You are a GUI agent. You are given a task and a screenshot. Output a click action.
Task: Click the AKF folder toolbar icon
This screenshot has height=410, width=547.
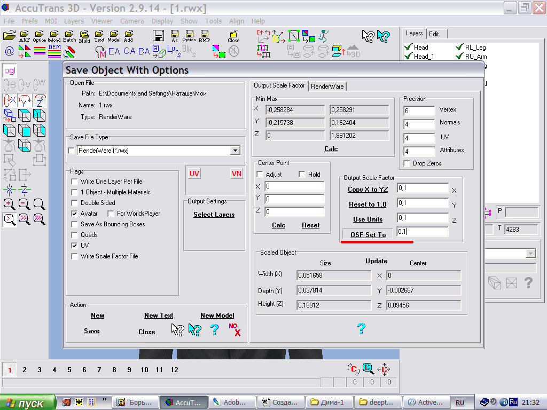coord(25,36)
